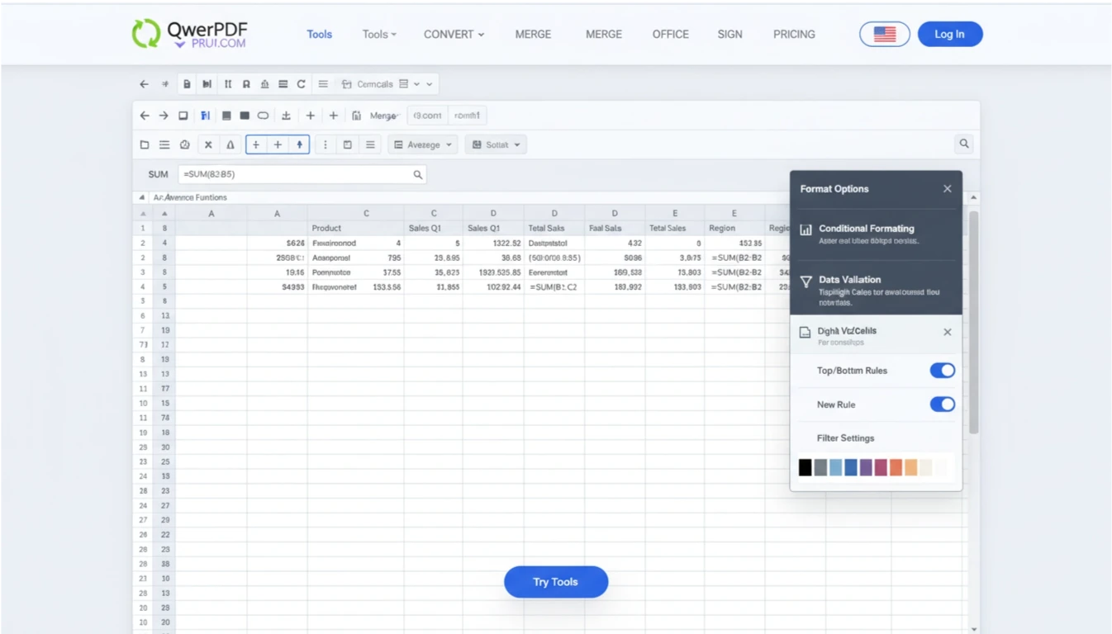Click the up arrow icon in the blue-outlined group
The width and height of the screenshot is (1112, 634).
click(300, 144)
